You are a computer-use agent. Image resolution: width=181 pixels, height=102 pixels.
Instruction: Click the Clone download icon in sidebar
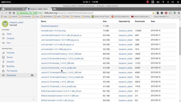click(x=3, y=34)
